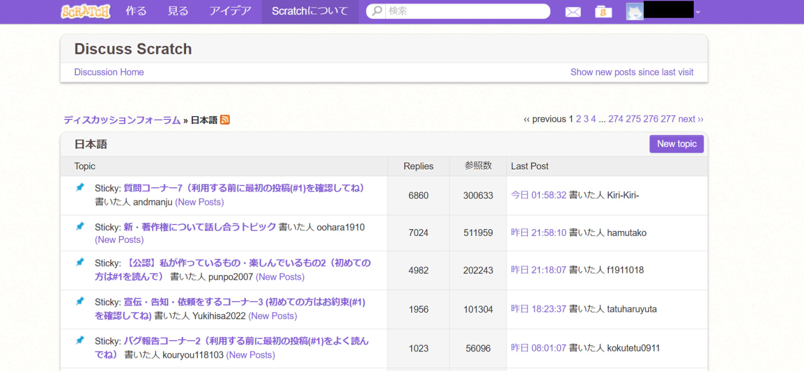Viewport: 804px width, 371px height.
Task: Open 【公認】私が作っているもの topic
Action: [x=233, y=269]
